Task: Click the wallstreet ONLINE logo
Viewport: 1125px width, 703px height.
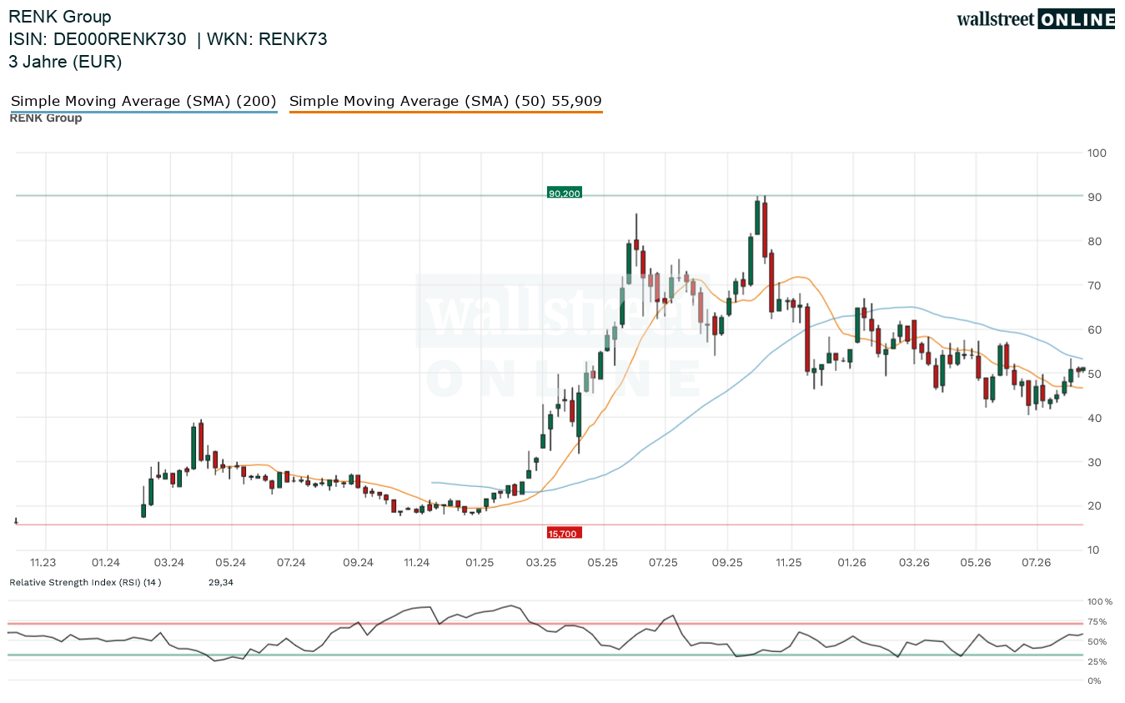Action: [x=1036, y=19]
